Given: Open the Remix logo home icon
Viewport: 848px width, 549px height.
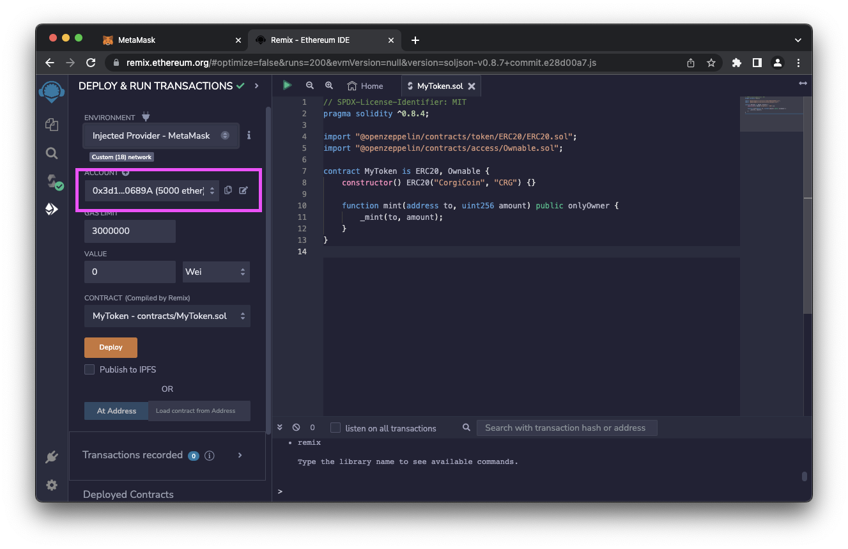Looking at the screenshot, I should (52, 91).
